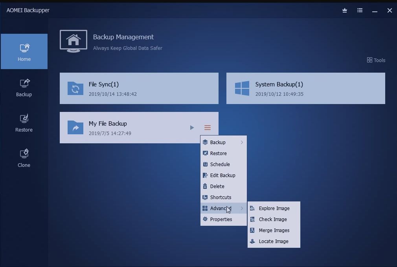Select Schedule from the context menu
Viewport: 397px width, 267px height.
(224, 165)
